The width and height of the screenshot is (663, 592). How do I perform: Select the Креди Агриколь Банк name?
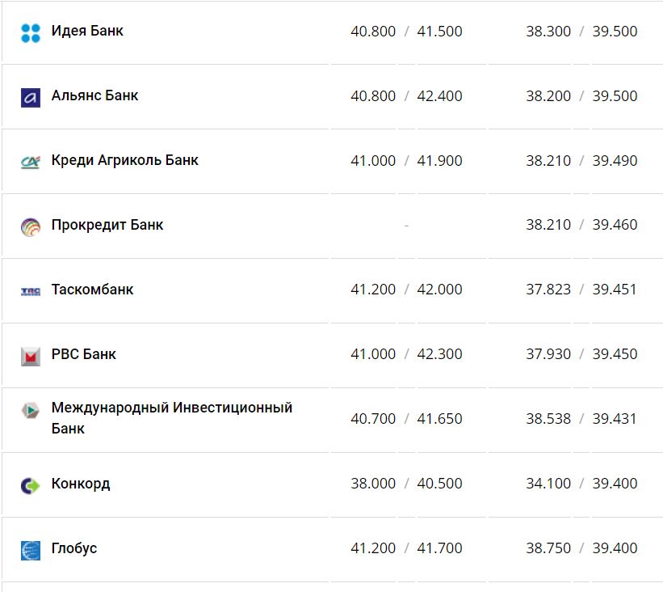point(124,160)
